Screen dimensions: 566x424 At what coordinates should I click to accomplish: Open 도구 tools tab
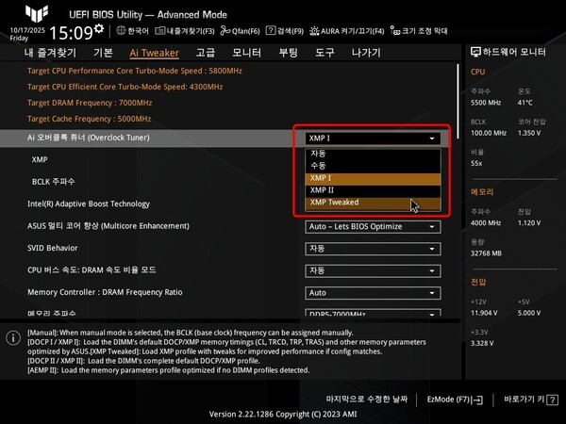[x=325, y=53]
